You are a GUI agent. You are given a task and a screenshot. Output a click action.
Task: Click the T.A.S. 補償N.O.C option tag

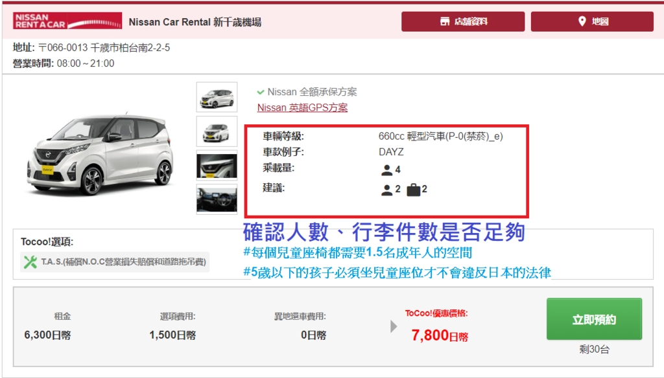(x=115, y=262)
